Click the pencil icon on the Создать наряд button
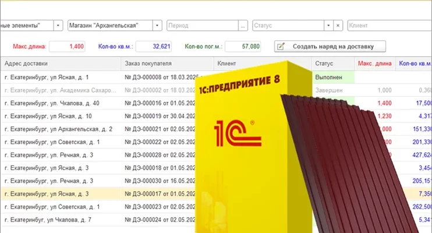 tap(281, 47)
